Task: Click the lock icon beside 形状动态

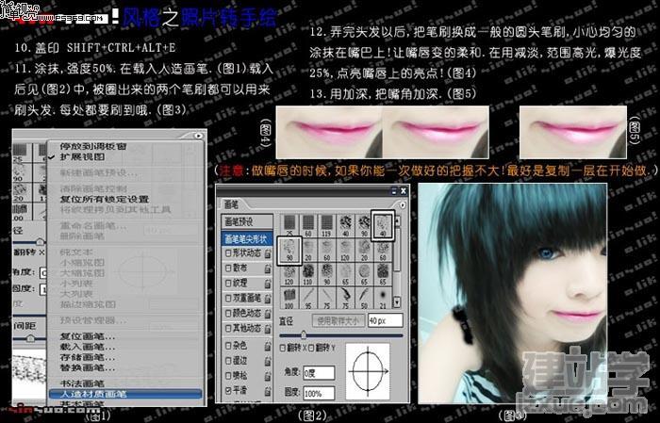Action: 267,254
